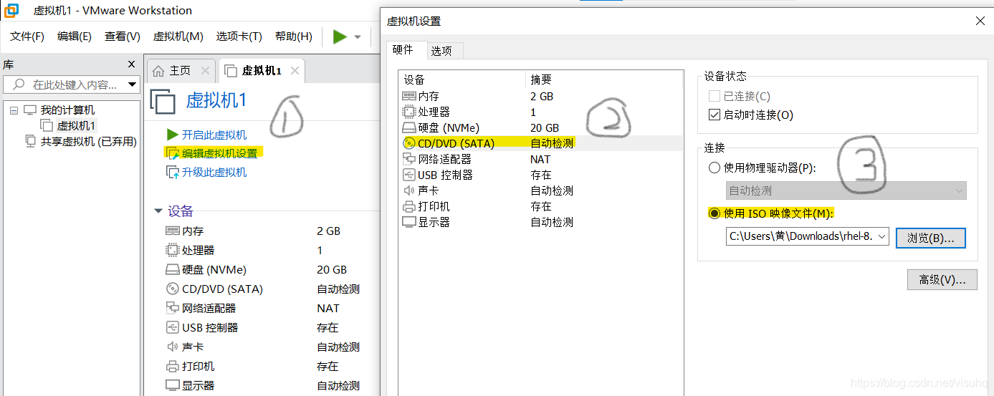994x396 pixels.
Task: Select 使用物理驱动器(P) radio button
Action: (714, 168)
